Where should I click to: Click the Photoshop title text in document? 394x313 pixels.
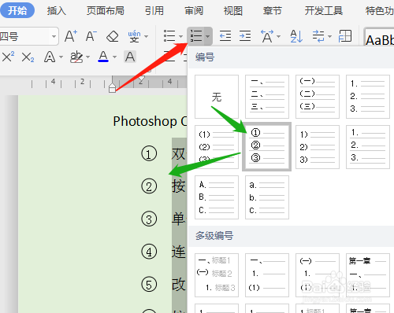pos(150,121)
